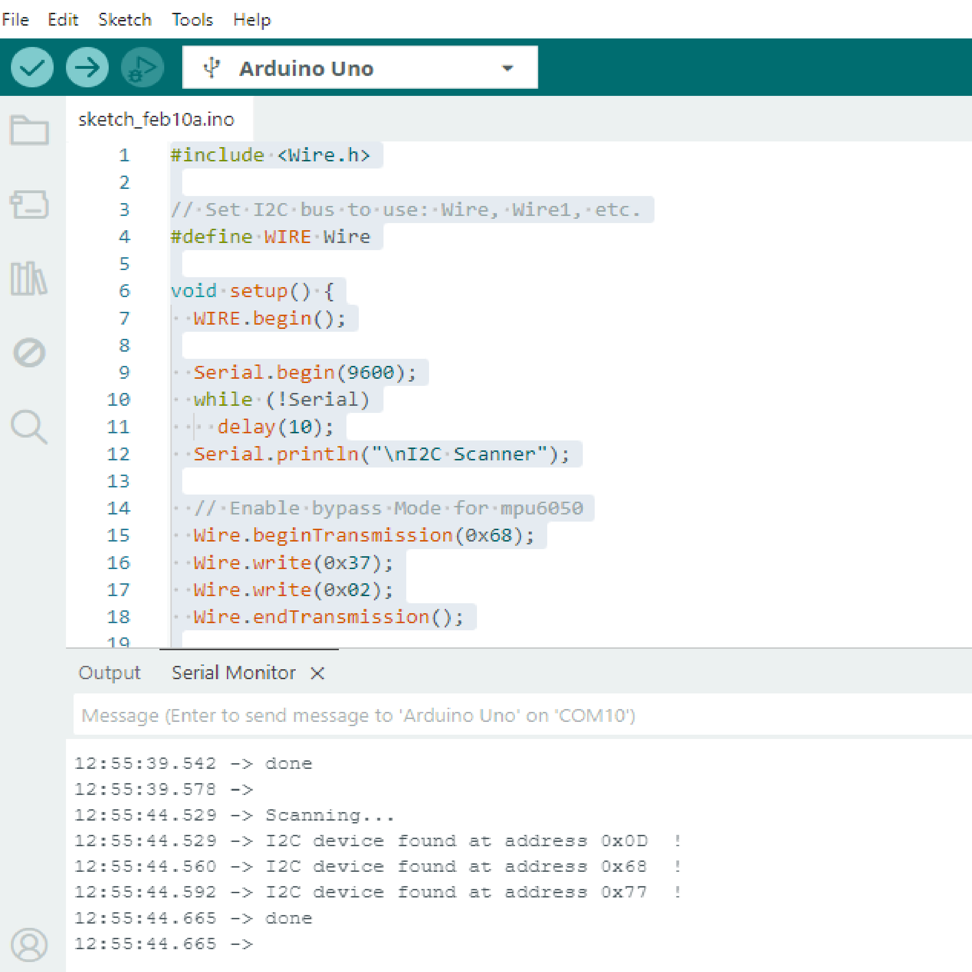Open the Library Manager sidebar

[x=29, y=278]
